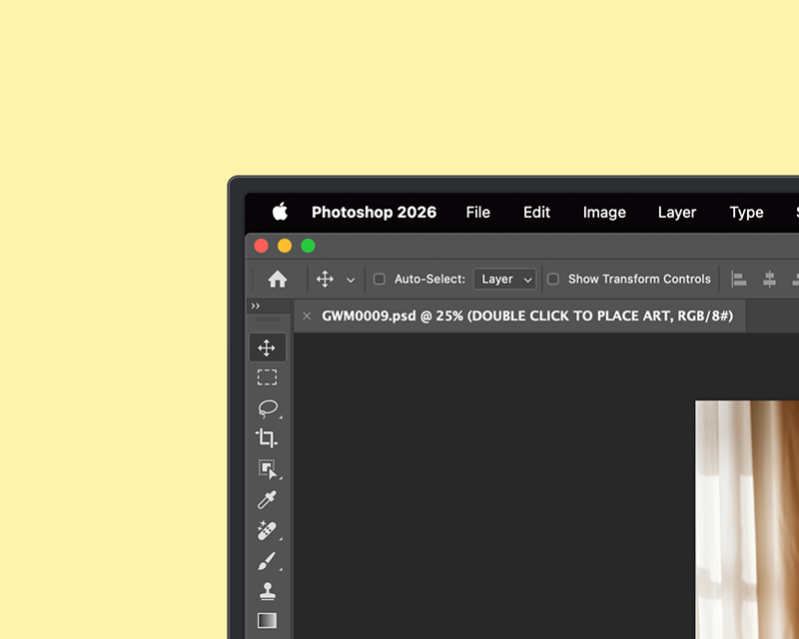Select the Crop tool
Viewport: 799px width, 639px height.
(x=267, y=438)
